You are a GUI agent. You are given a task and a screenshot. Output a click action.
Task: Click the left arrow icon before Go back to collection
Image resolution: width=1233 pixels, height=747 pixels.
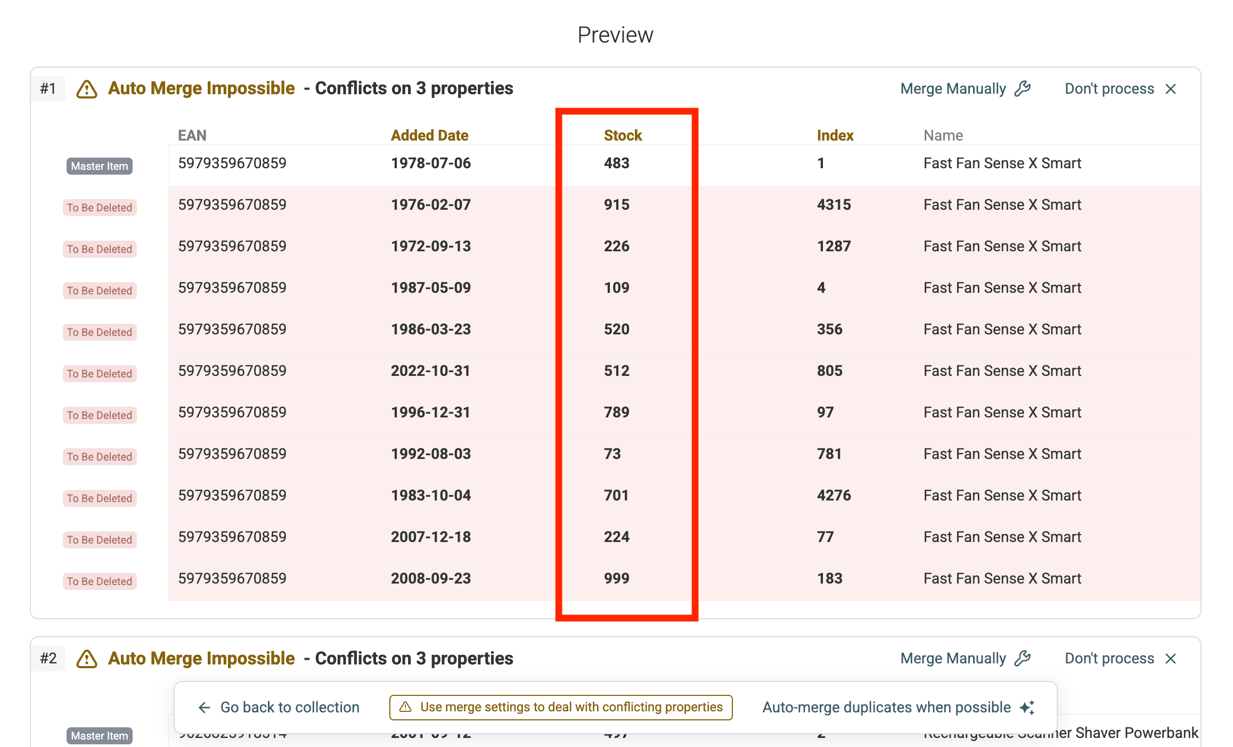(x=205, y=707)
